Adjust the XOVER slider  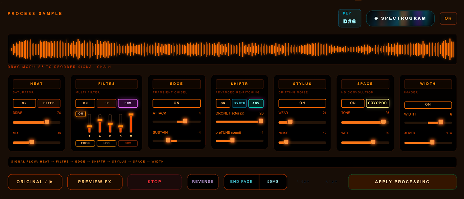[428, 143]
